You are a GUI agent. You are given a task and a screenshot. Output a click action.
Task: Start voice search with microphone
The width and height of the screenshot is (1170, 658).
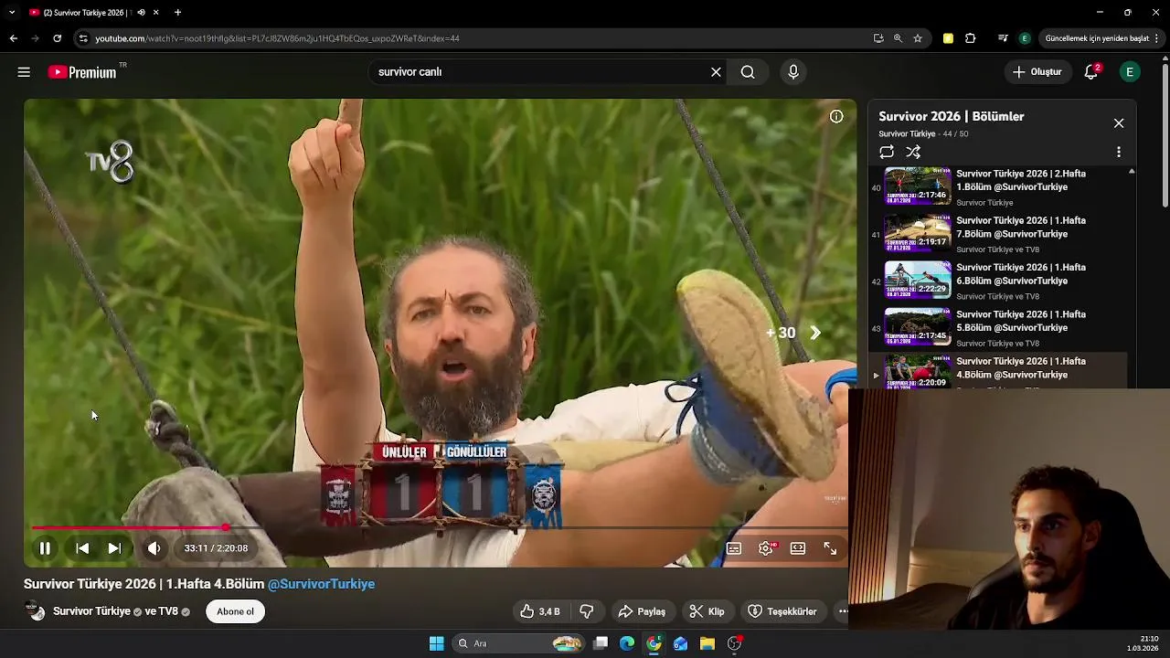793,72
